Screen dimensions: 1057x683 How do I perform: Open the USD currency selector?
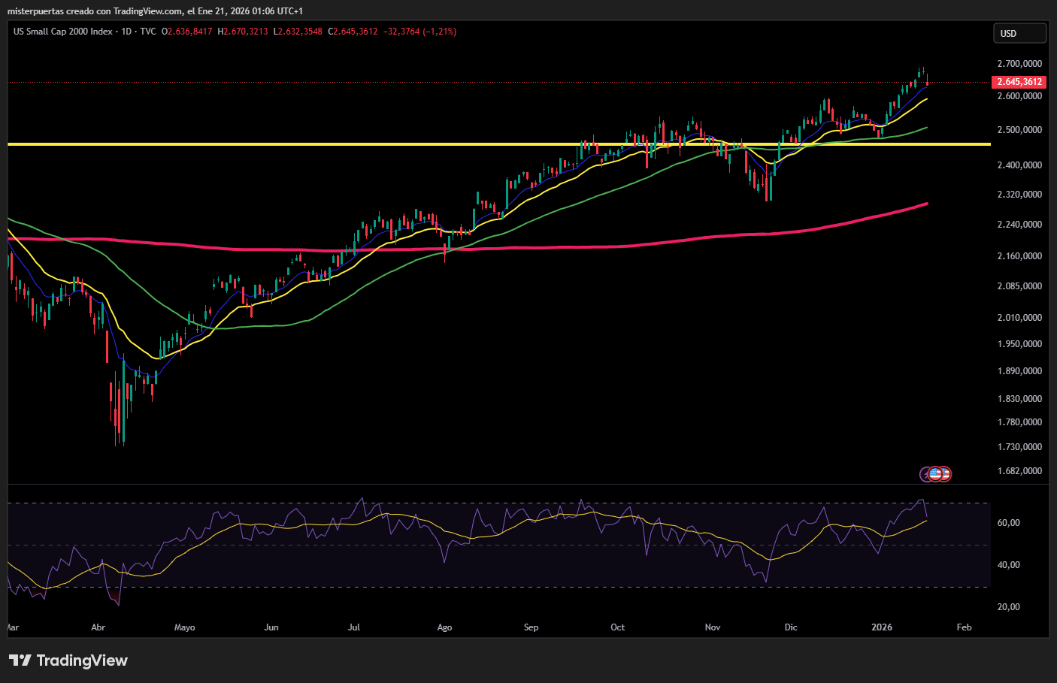[1019, 33]
